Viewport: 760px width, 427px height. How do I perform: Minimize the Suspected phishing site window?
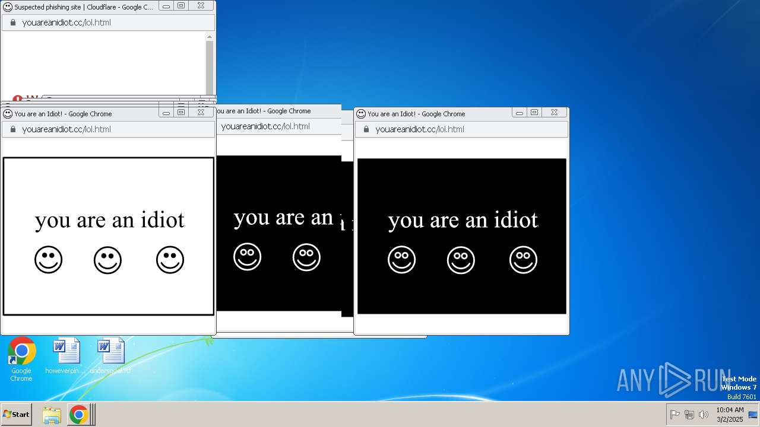[166, 6]
